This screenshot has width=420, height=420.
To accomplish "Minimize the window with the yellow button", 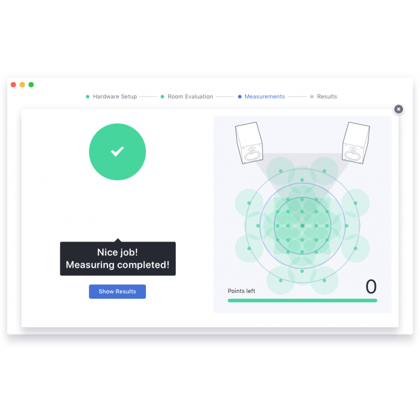I will [x=22, y=85].
